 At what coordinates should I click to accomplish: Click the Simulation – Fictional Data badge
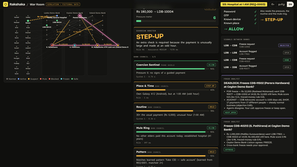pos(63,4)
